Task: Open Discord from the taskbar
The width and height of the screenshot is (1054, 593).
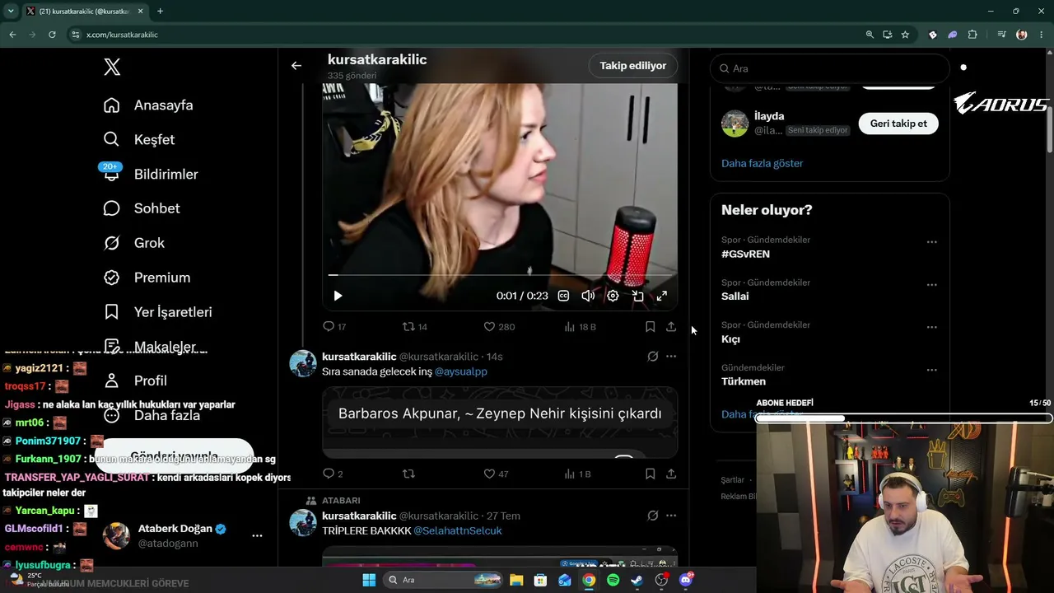Action: (x=686, y=580)
